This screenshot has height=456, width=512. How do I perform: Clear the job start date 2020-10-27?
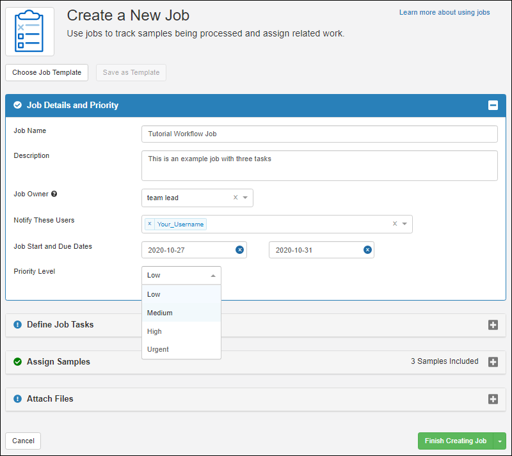coord(239,250)
